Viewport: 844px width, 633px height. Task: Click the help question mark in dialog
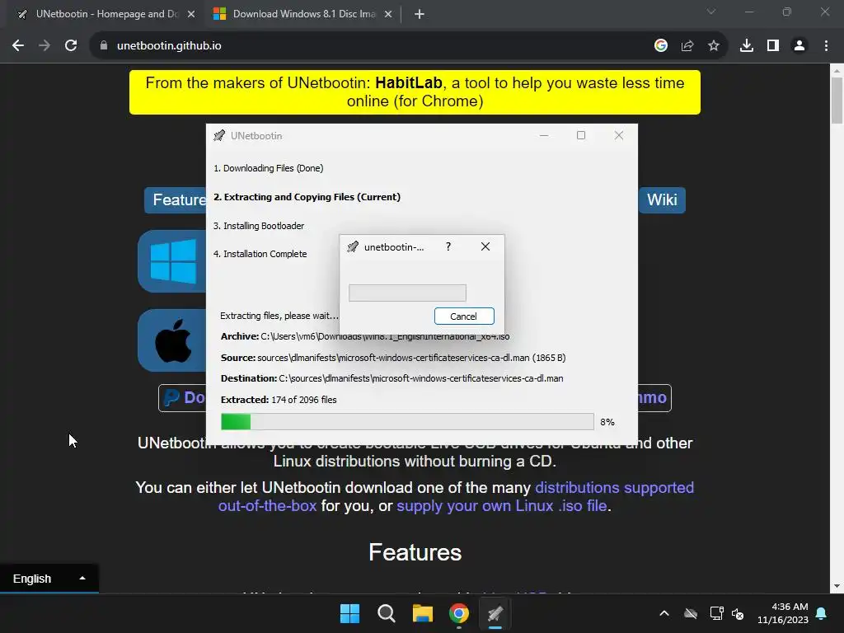tap(448, 246)
